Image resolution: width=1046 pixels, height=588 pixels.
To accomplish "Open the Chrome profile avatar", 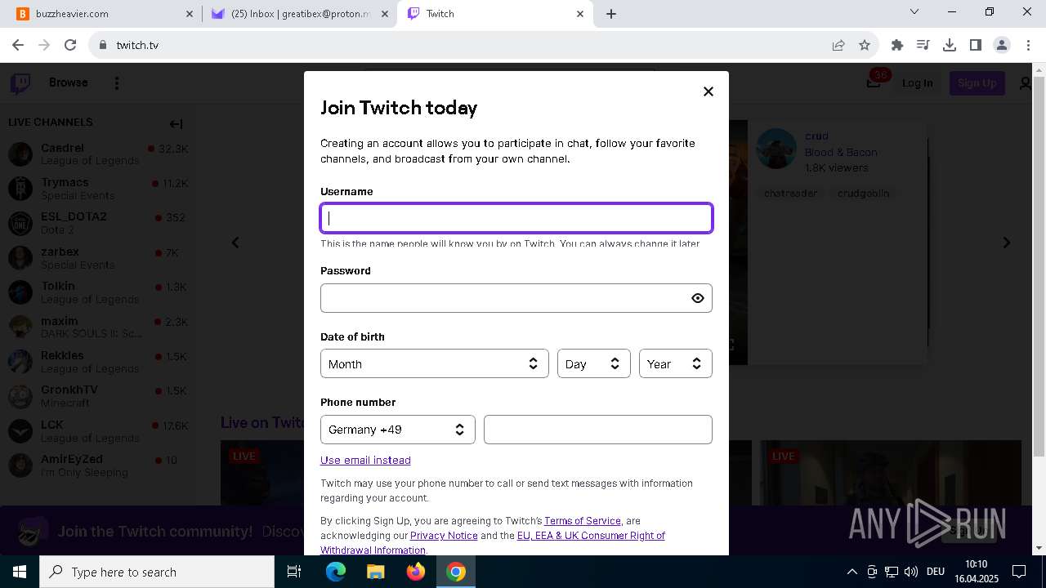I will (x=1002, y=45).
